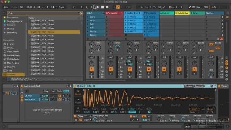Select the Samples category
Image resolution: width=231 pixels, height=130 pixels.
[x=14, y=75]
